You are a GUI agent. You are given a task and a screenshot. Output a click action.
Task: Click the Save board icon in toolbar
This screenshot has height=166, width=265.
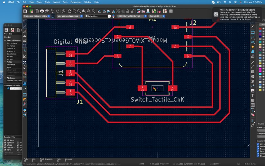[25, 11]
